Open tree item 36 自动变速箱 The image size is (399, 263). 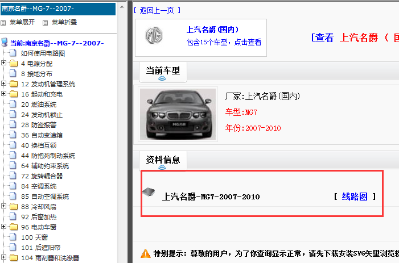[x=42, y=135]
